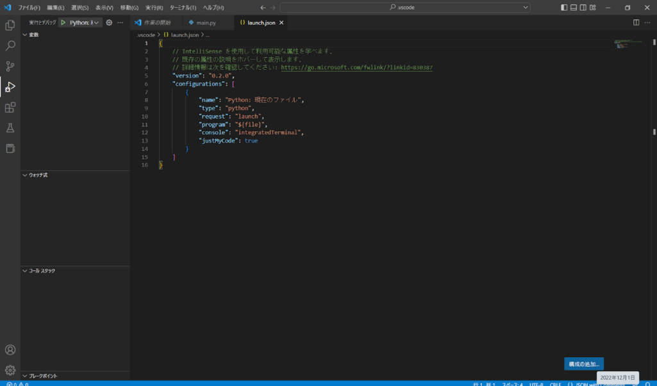Select the Run and Debug view icon
Viewport: 657px width, 386px height.
point(10,86)
